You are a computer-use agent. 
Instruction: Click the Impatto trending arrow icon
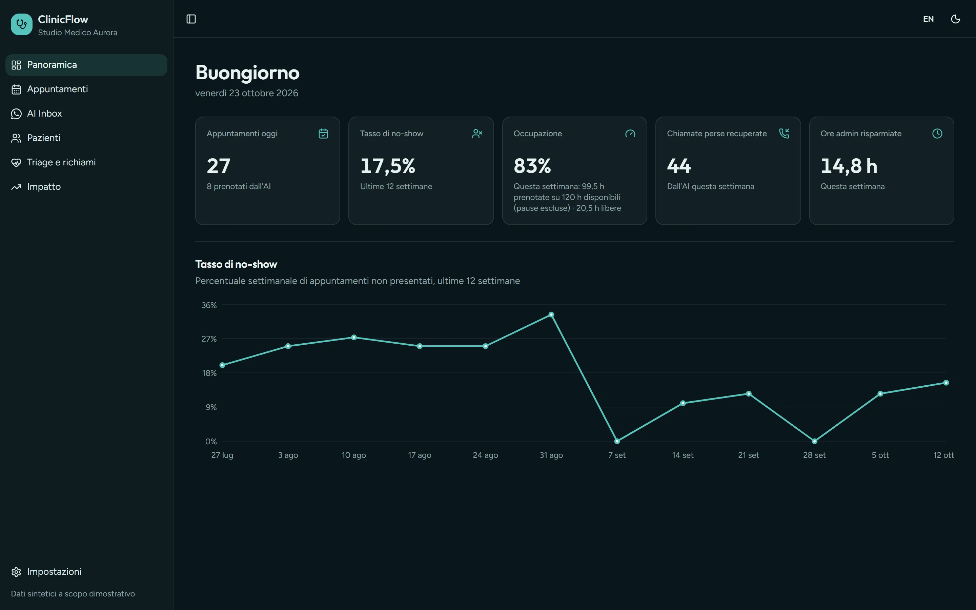(16, 187)
